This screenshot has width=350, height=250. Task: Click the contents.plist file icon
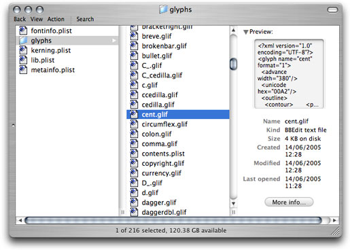click(x=134, y=154)
